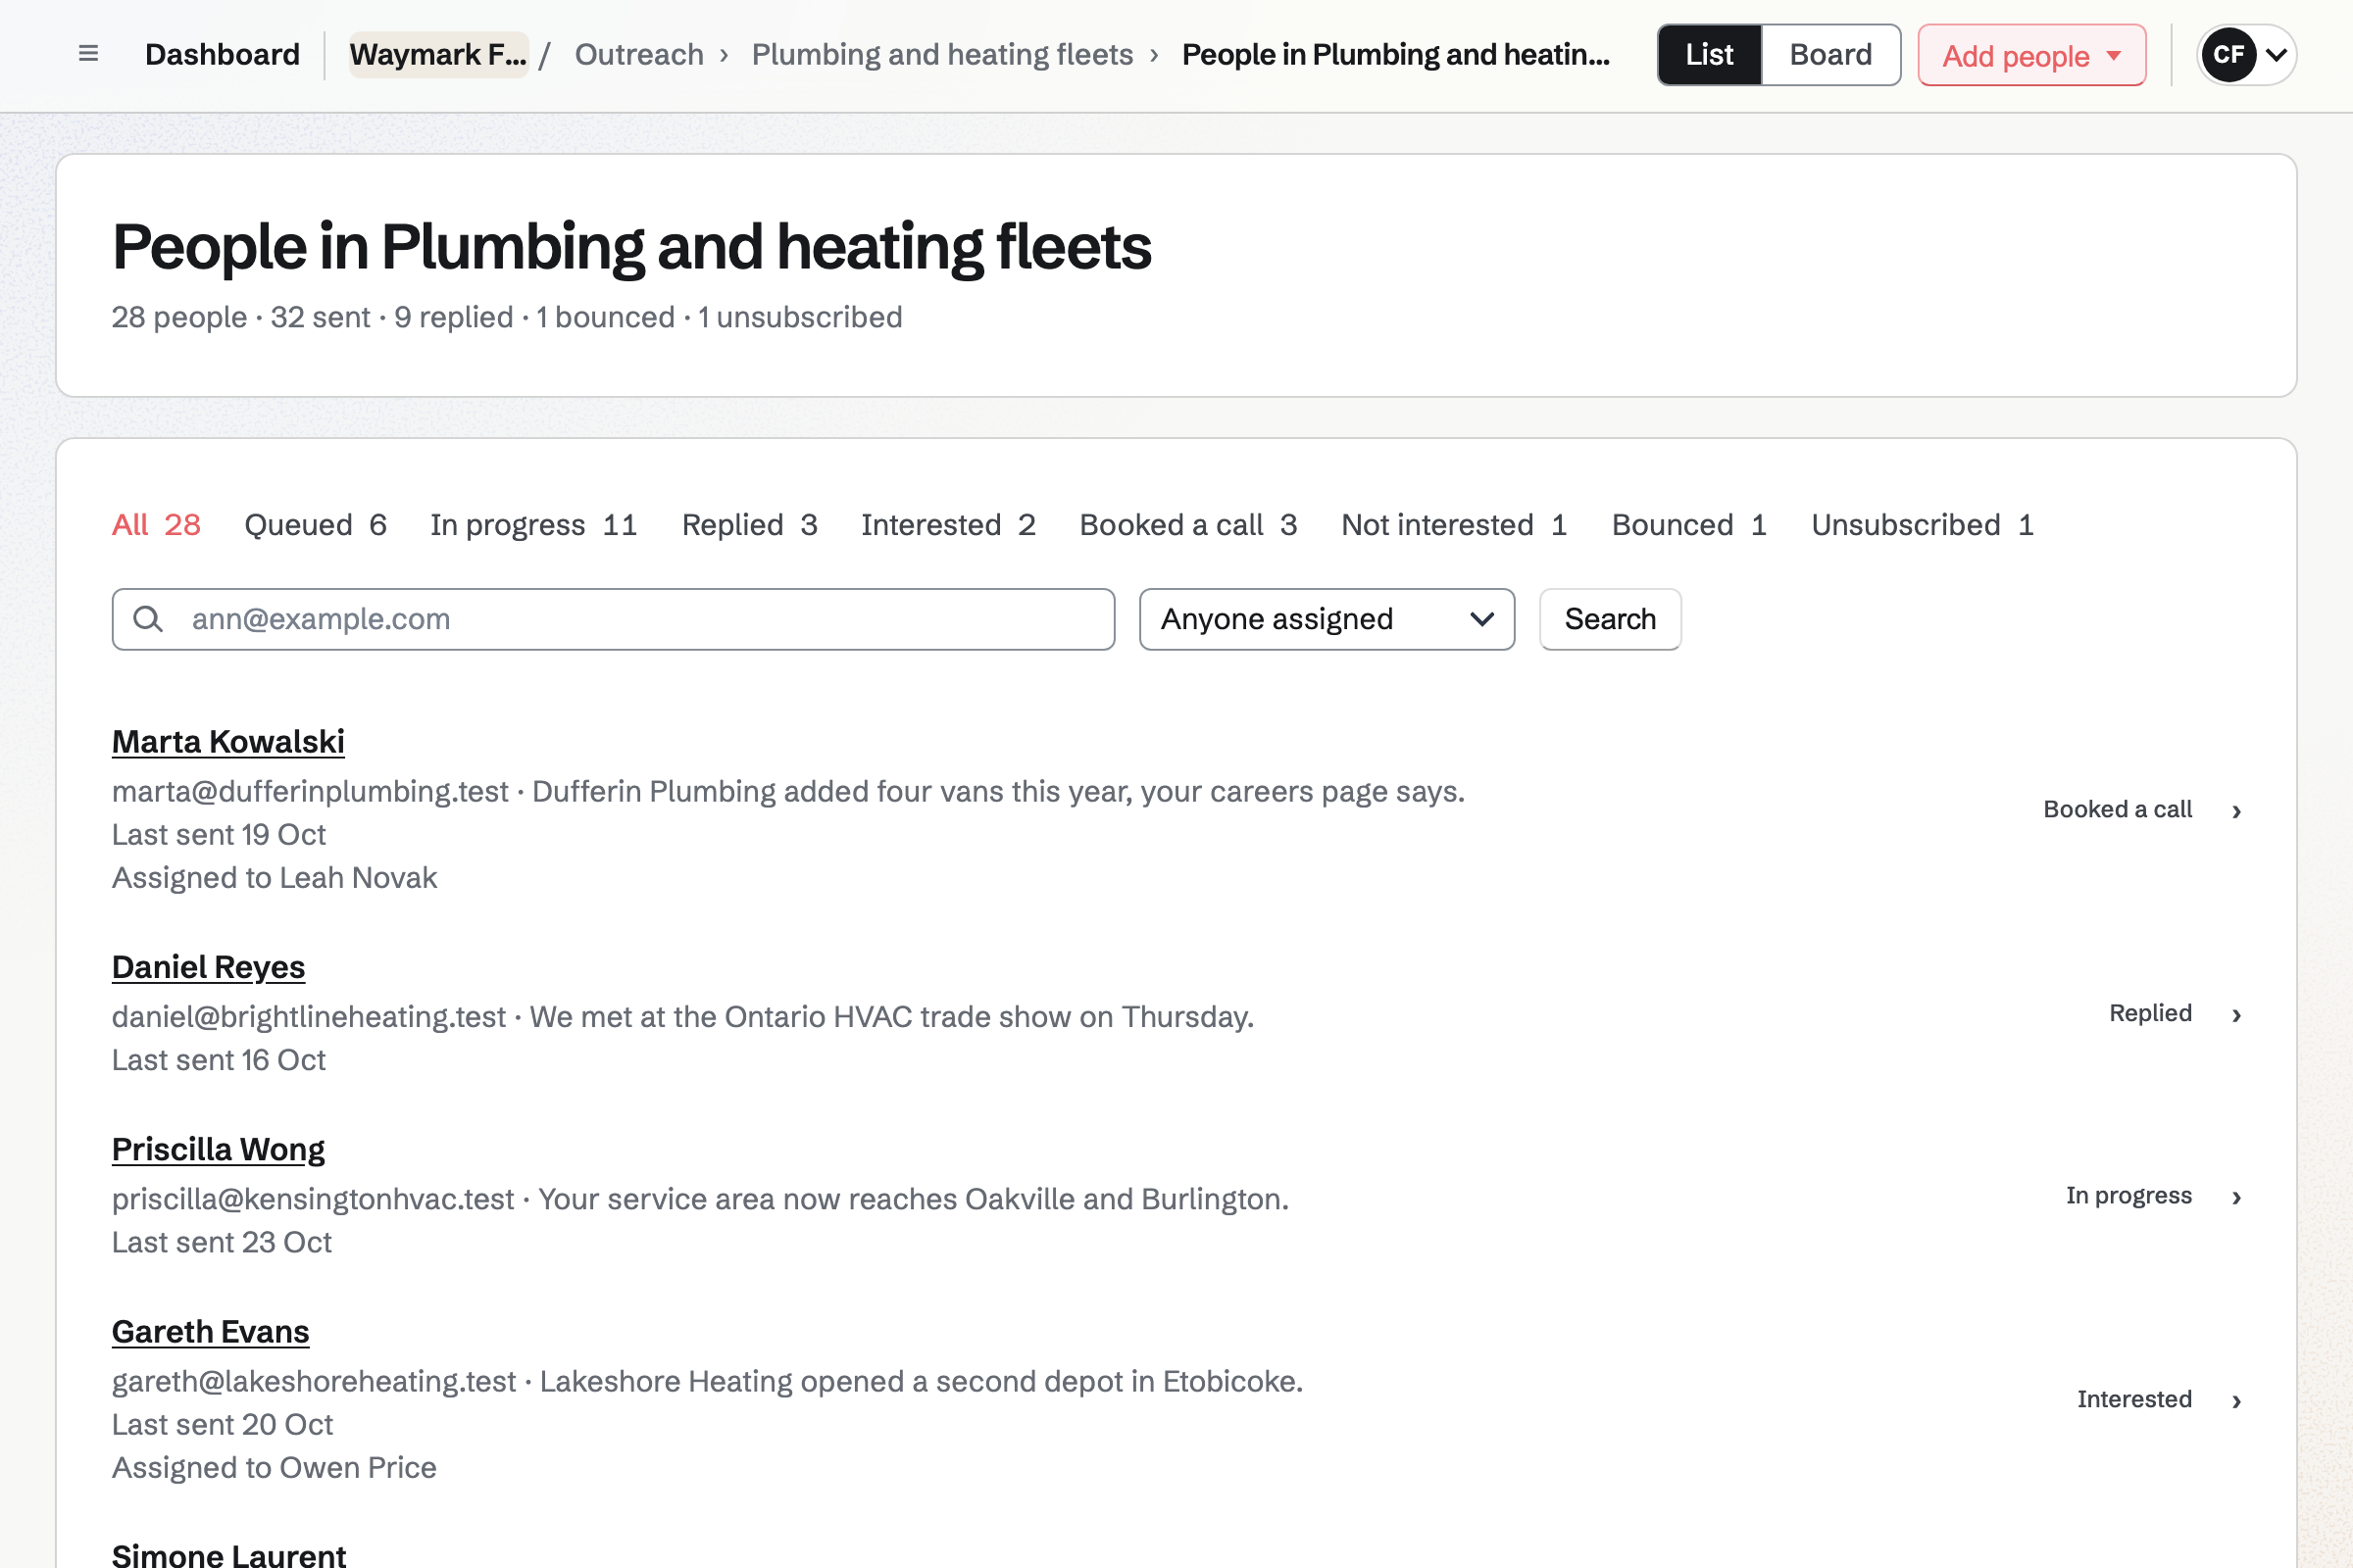Select the Bounced 1 tab
Image resolution: width=2353 pixels, height=1568 pixels.
point(1689,525)
